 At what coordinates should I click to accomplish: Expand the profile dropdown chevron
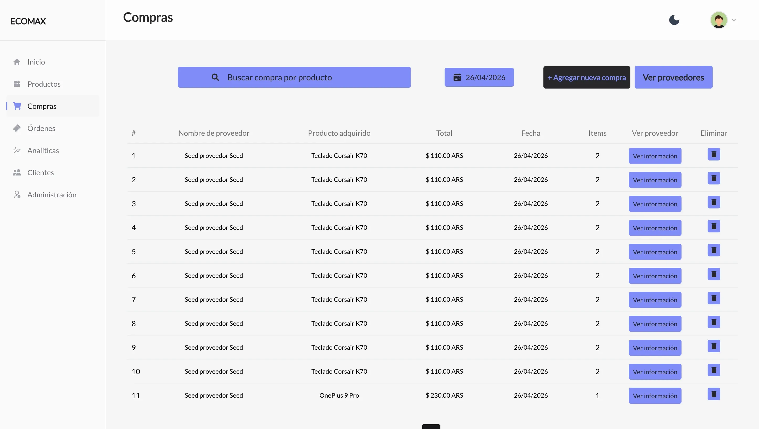(x=734, y=20)
